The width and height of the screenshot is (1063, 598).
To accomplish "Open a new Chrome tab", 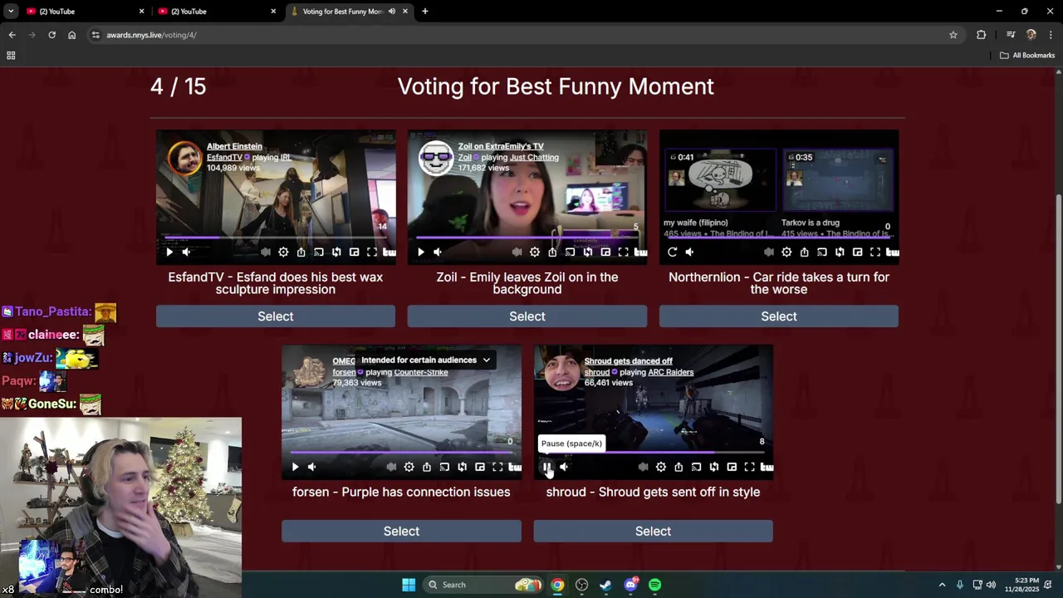I will 425,12.
